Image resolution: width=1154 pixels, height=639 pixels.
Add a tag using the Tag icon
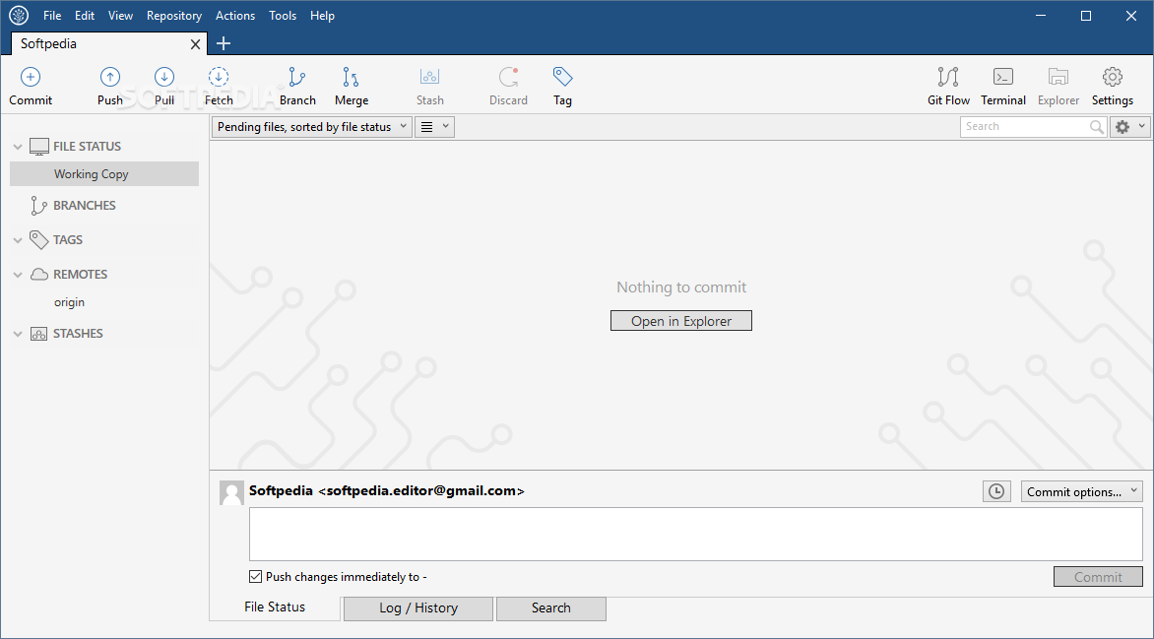coord(562,77)
